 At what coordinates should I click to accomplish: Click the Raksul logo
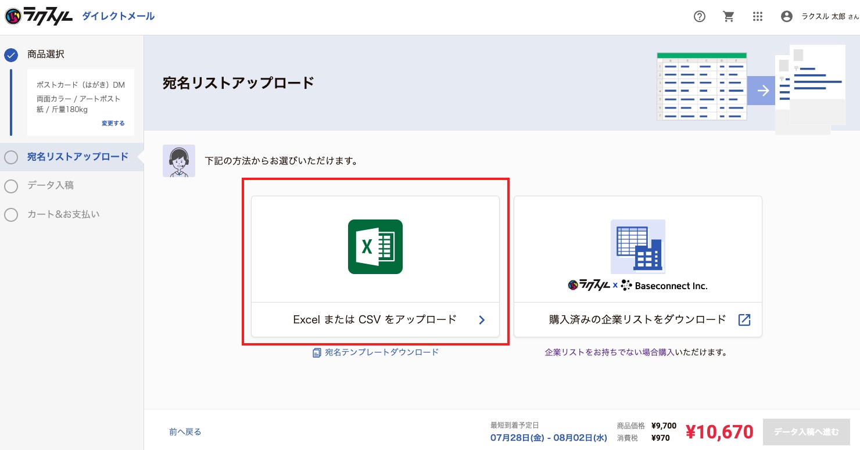coord(38,16)
